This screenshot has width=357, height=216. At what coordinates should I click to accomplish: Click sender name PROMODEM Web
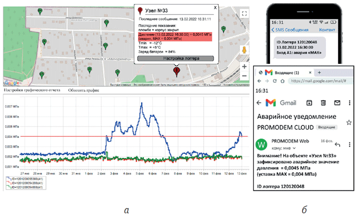[290, 141]
